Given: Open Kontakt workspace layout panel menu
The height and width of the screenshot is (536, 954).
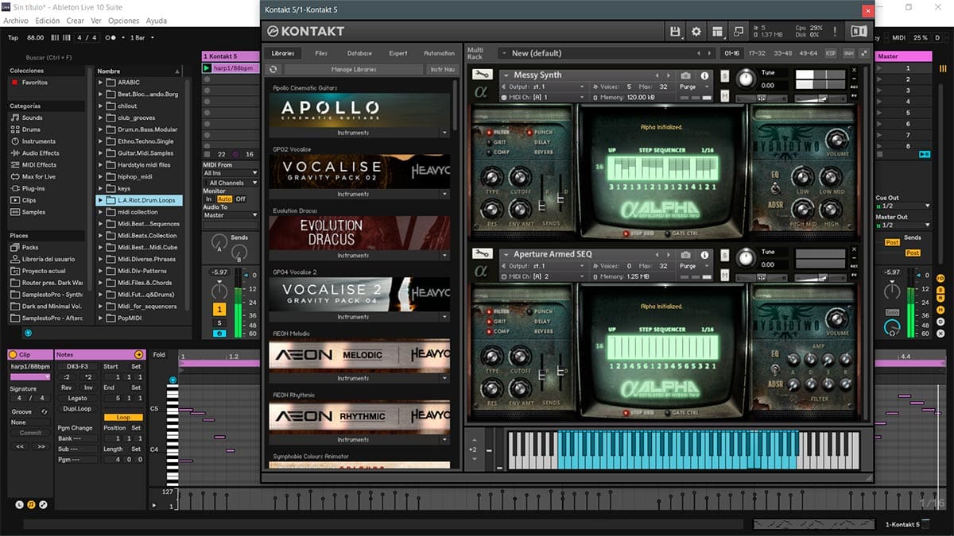Looking at the screenshot, I should click(718, 31).
